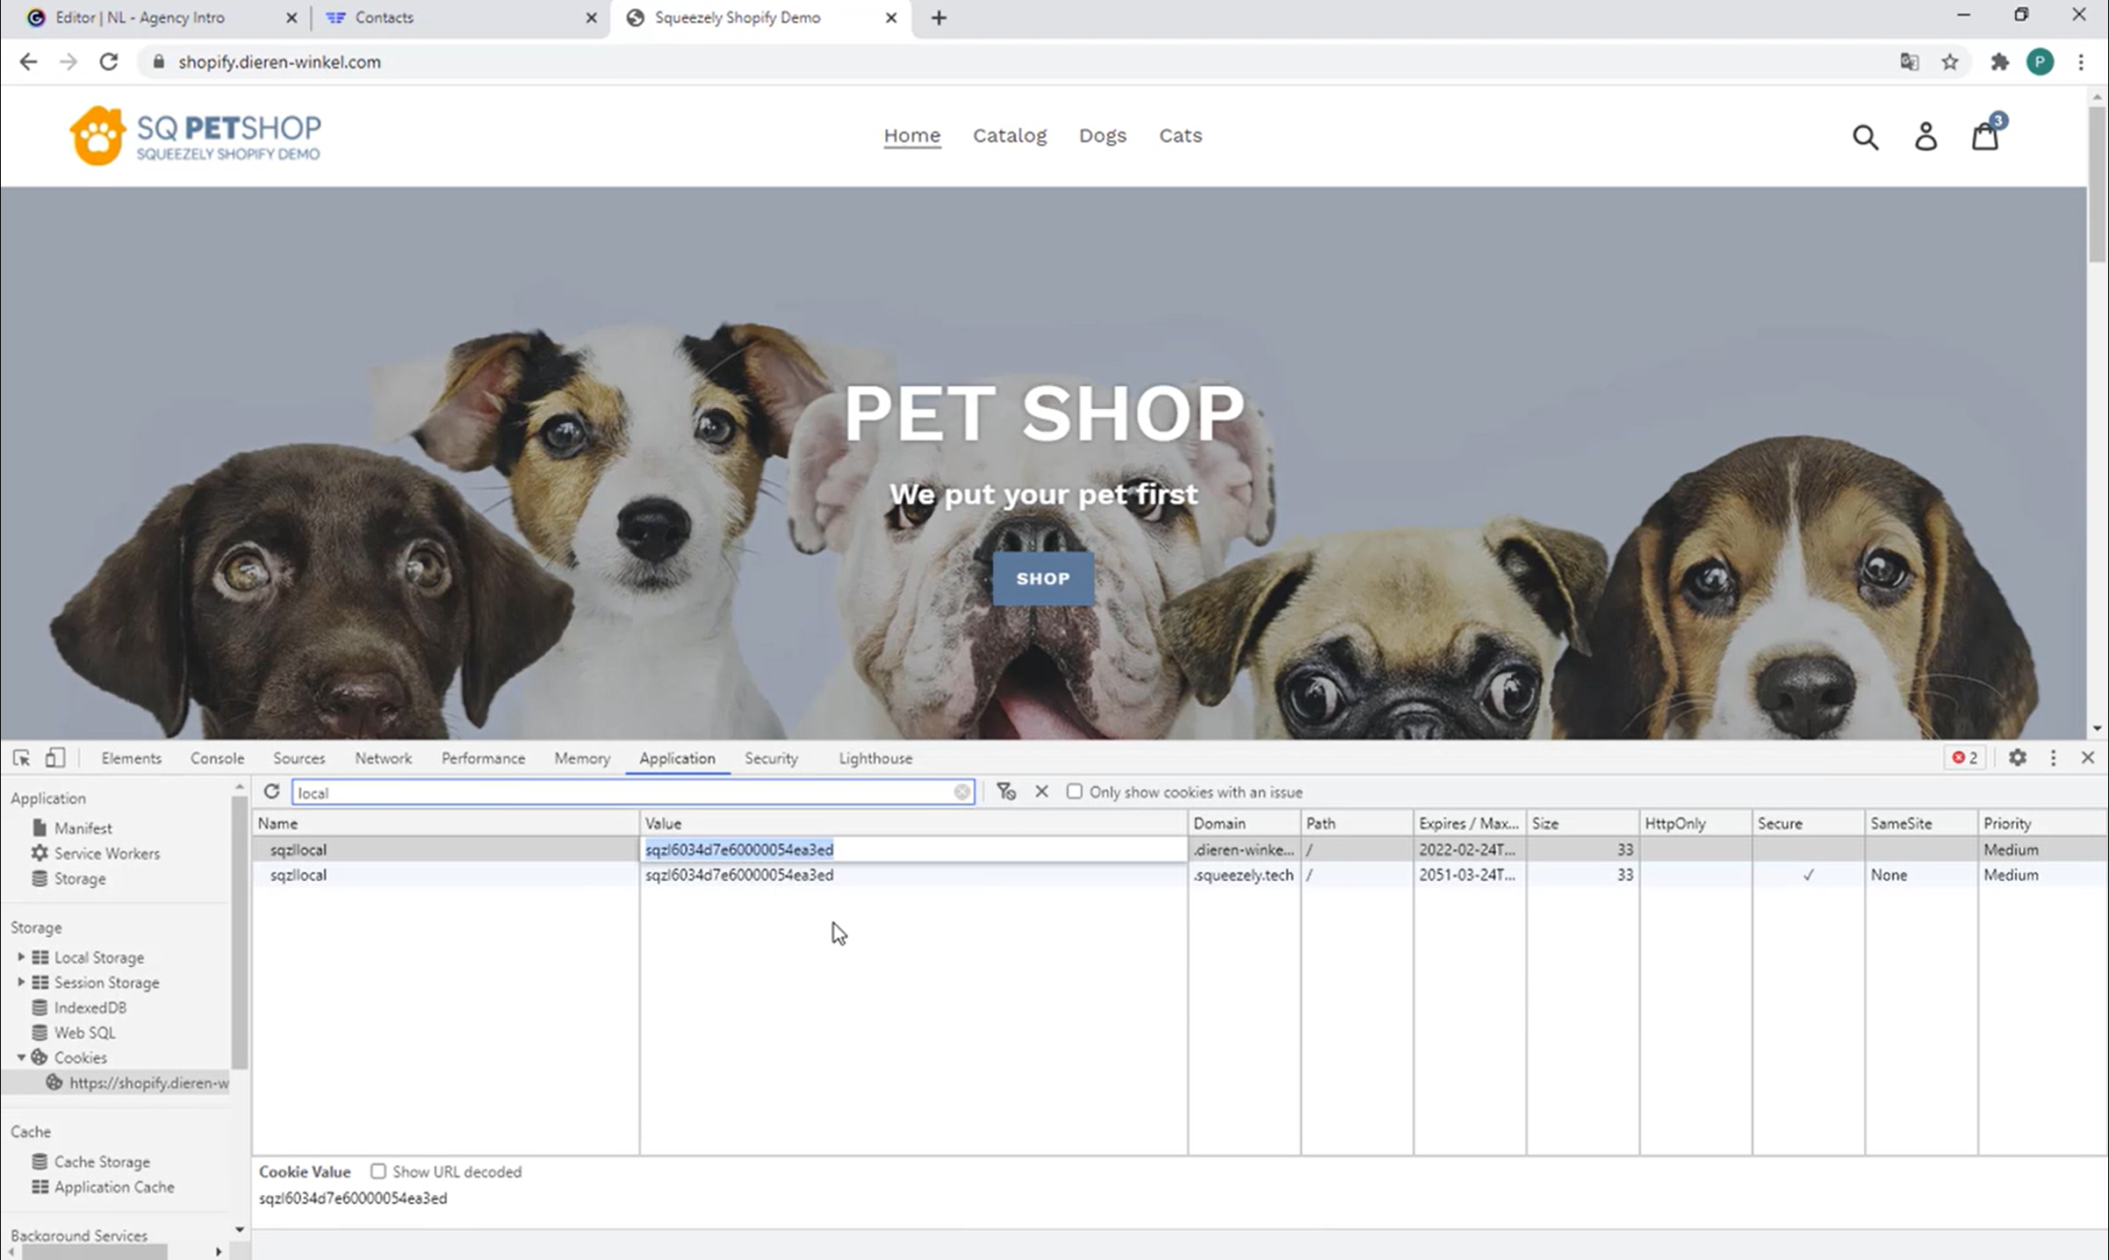Click the browser back arrow
The height and width of the screenshot is (1260, 2109).
point(28,61)
